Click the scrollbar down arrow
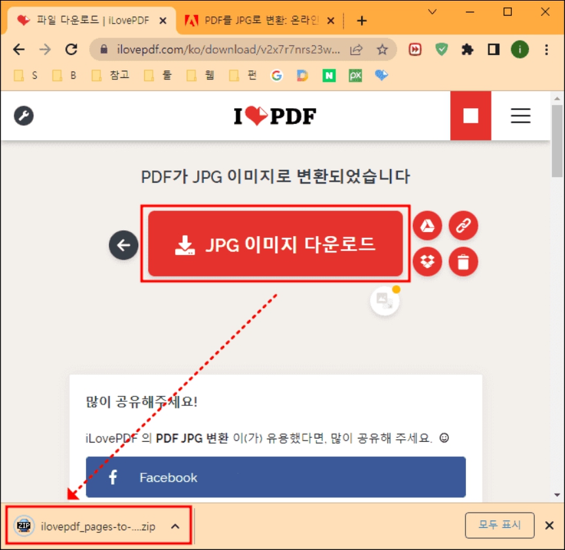This screenshot has width=565, height=550. (557, 495)
